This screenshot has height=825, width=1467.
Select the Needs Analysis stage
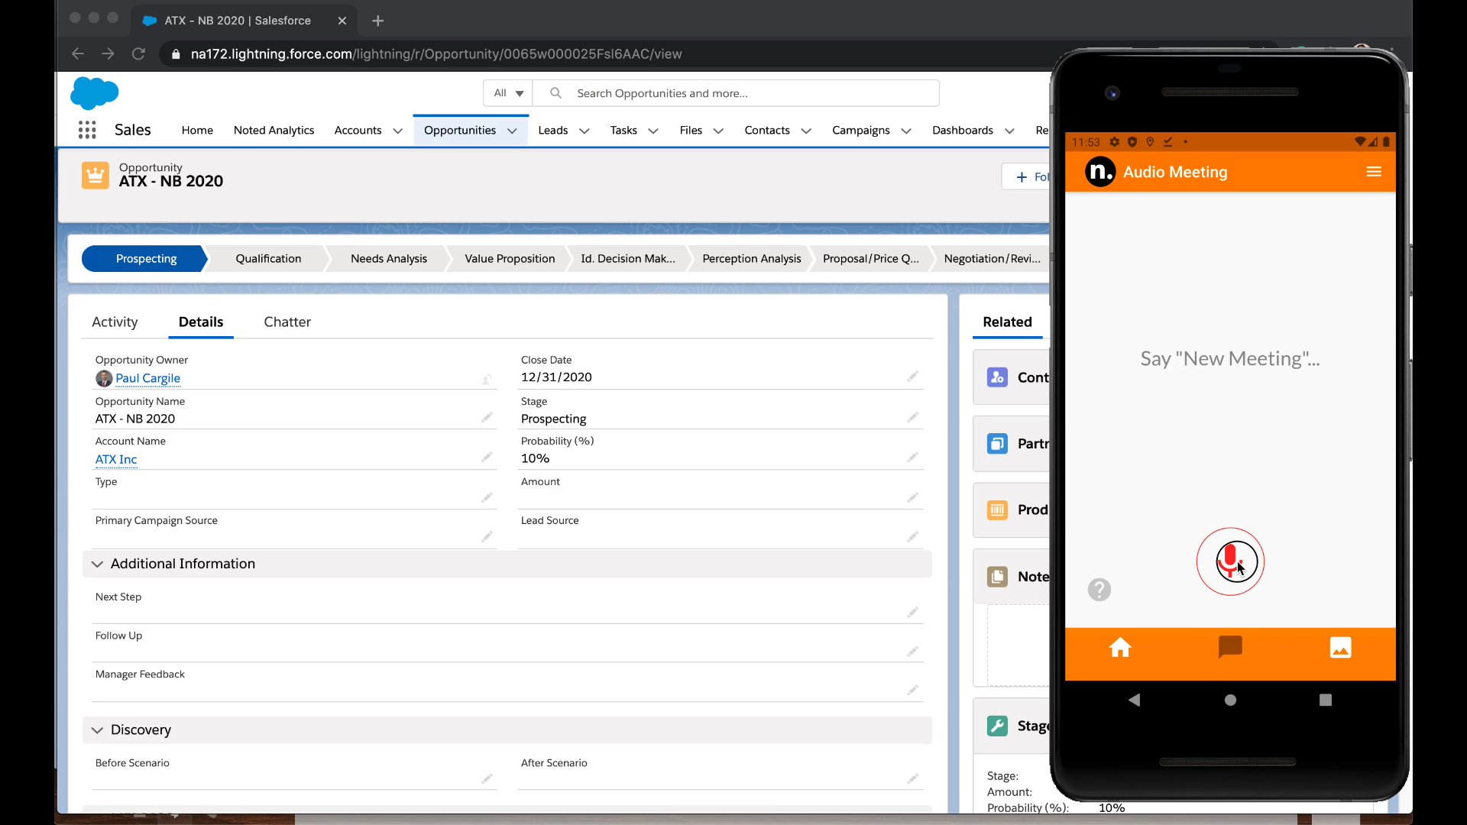click(x=389, y=258)
